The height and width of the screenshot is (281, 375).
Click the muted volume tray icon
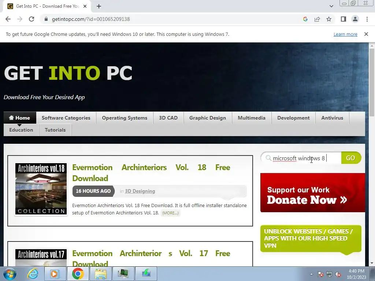tap(338, 274)
